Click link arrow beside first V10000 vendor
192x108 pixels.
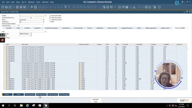click(79, 79)
